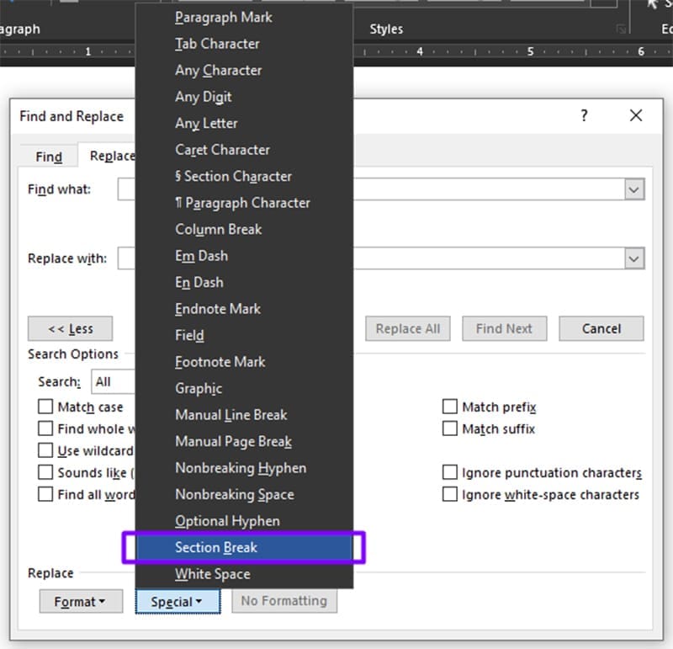This screenshot has width=673, height=649.
Task: Open the Search direction dropdown showing All
Action: click(114, 381)
